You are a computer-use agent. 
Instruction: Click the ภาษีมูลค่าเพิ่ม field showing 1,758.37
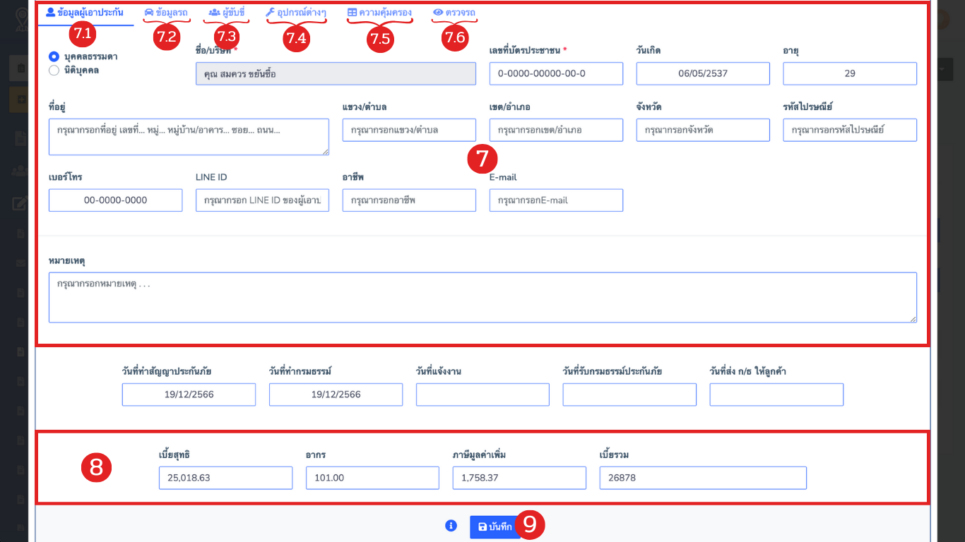(x=519, y=478)
